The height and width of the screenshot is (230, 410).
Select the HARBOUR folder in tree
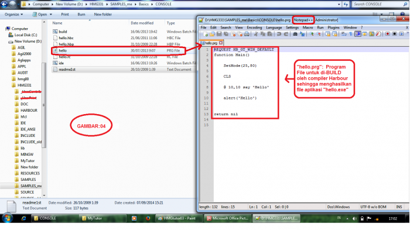point(29,110)
